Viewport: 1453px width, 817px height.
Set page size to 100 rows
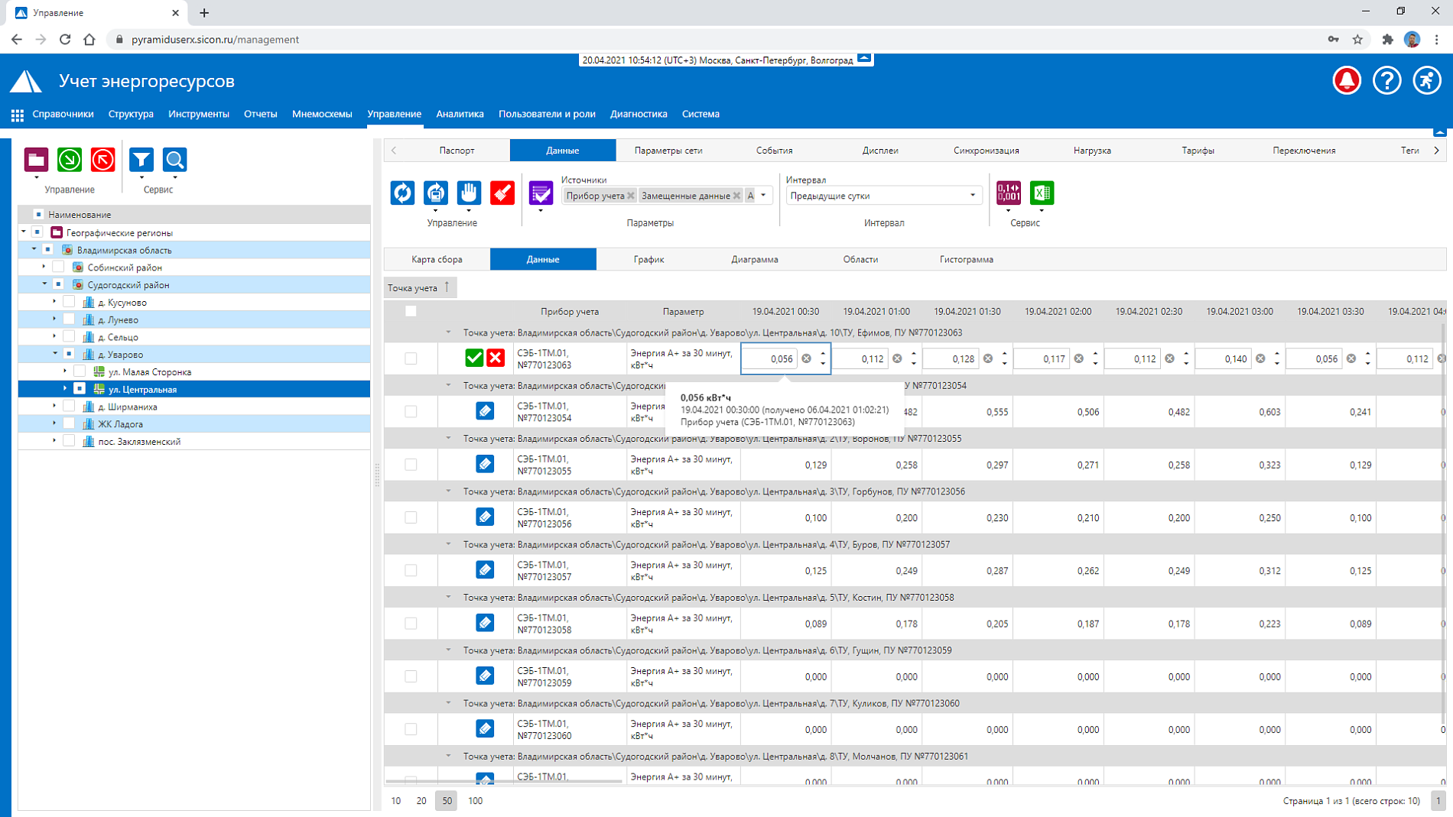pyautogui.click(x=475, y=801)
